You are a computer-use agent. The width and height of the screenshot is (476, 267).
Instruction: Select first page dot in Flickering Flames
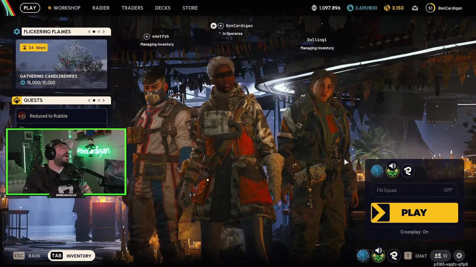[x=94, y=32]
